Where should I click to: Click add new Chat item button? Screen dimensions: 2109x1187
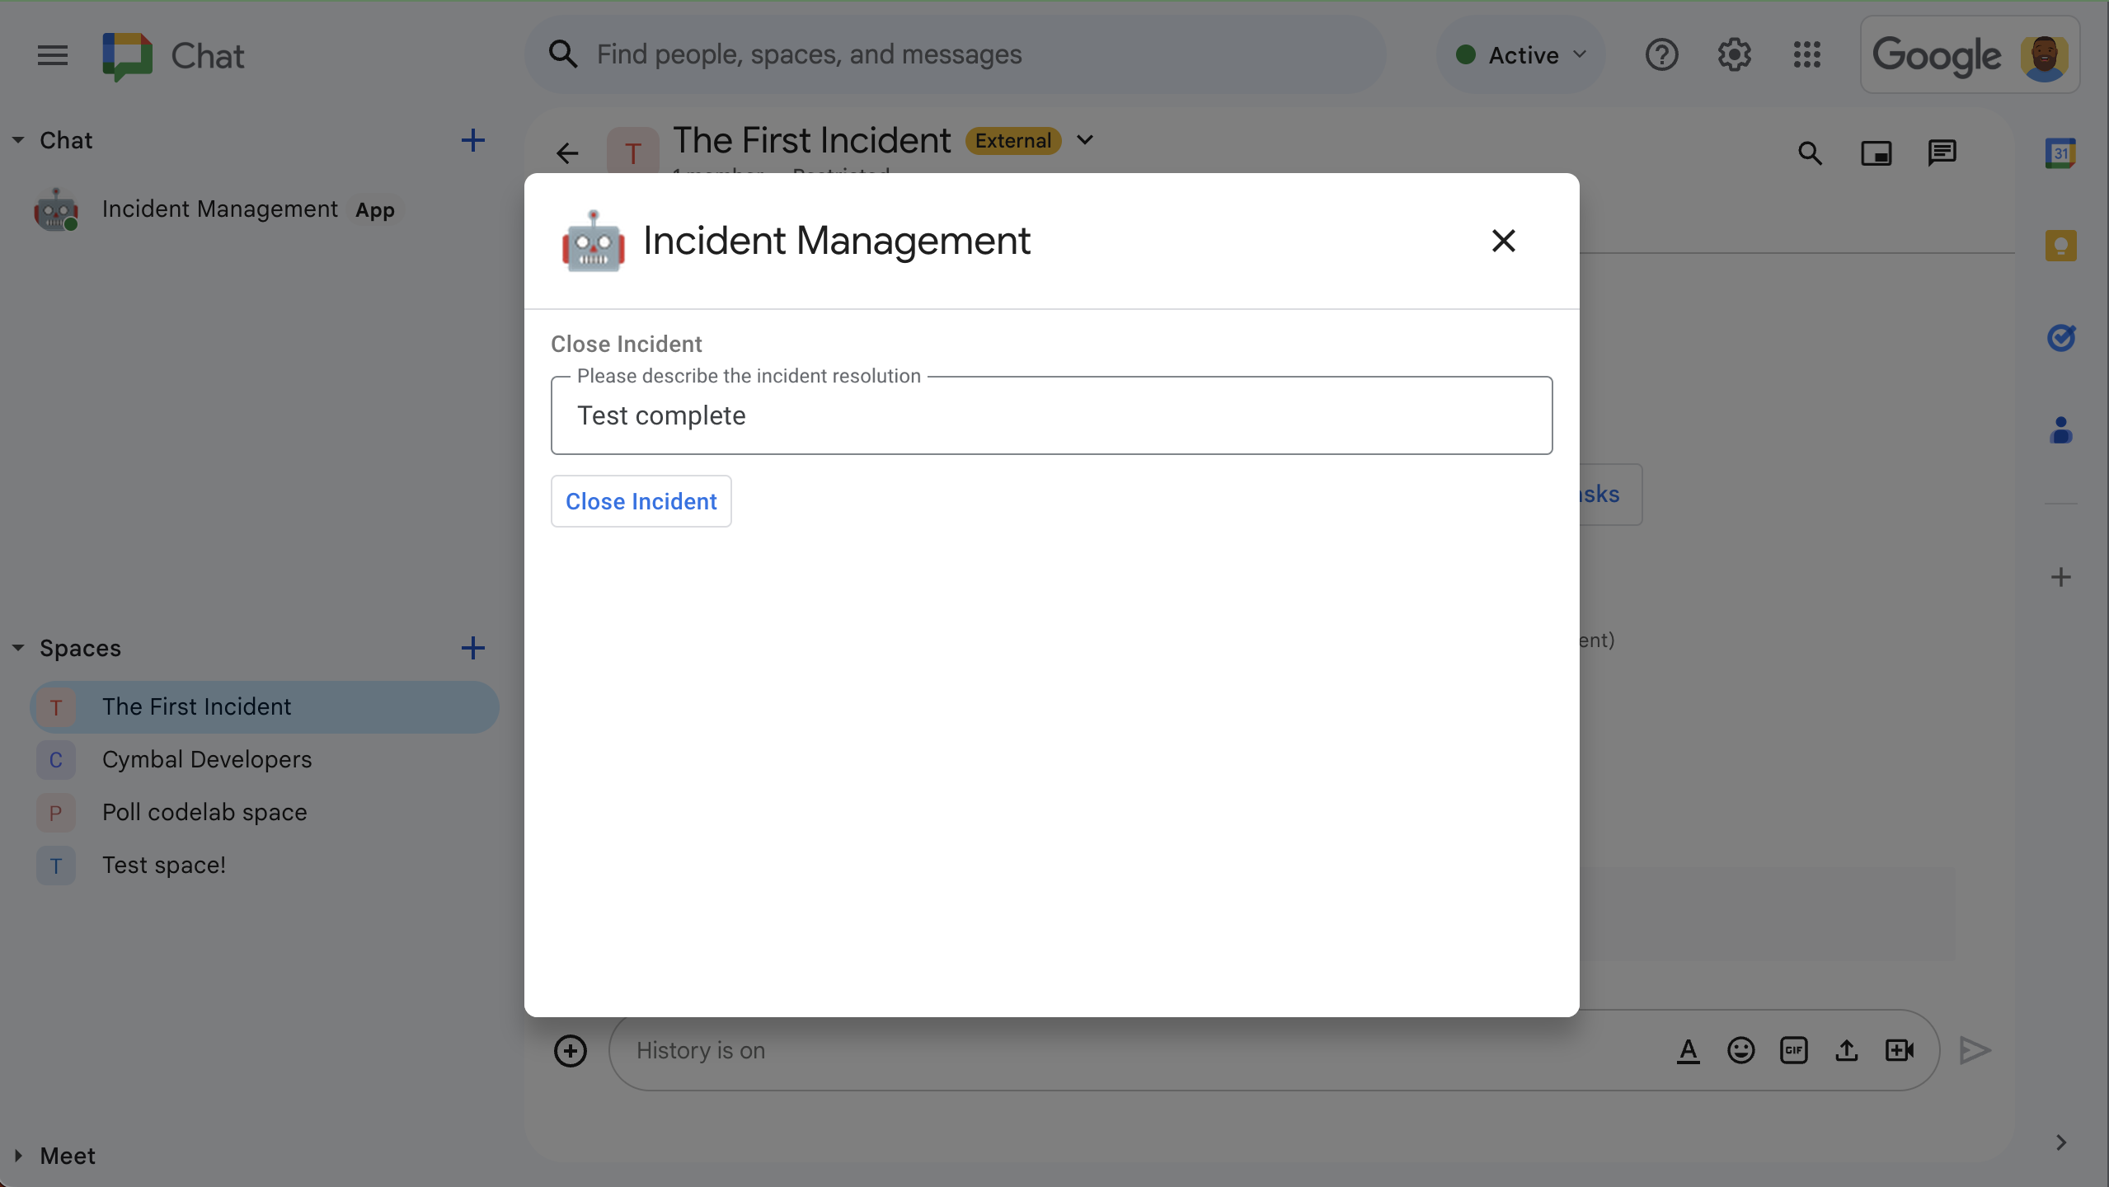tap(472, 140)
